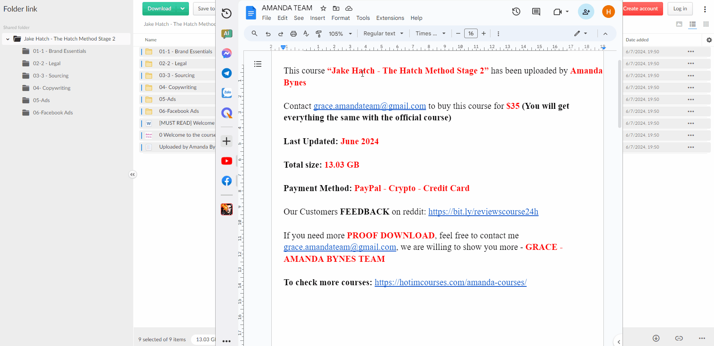Collapse the Jake Hatch folder tree
Screen dimensions: 714x346
pos(8,39)
